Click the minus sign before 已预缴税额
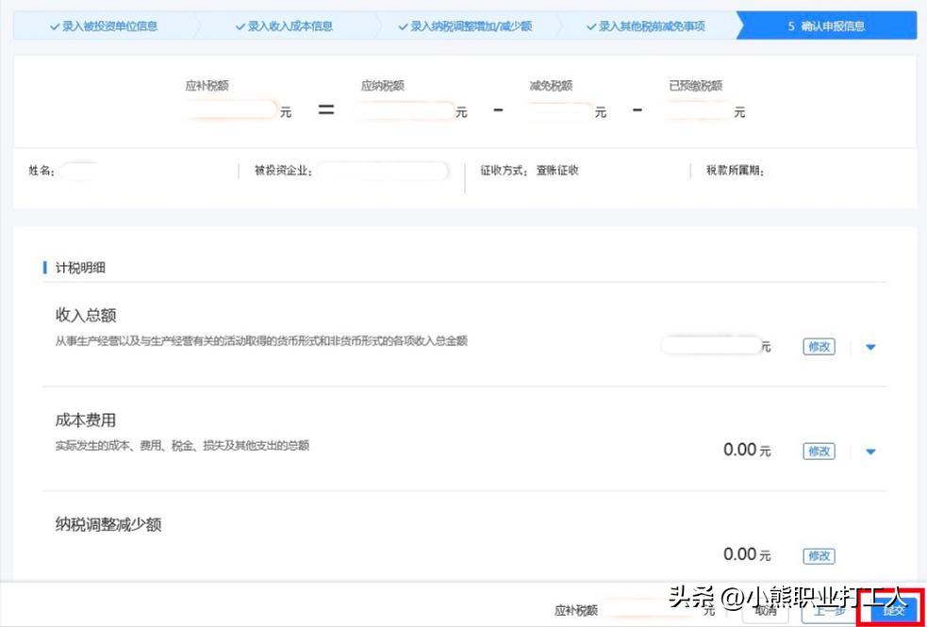The image size is (927, 627). [637, 110]
